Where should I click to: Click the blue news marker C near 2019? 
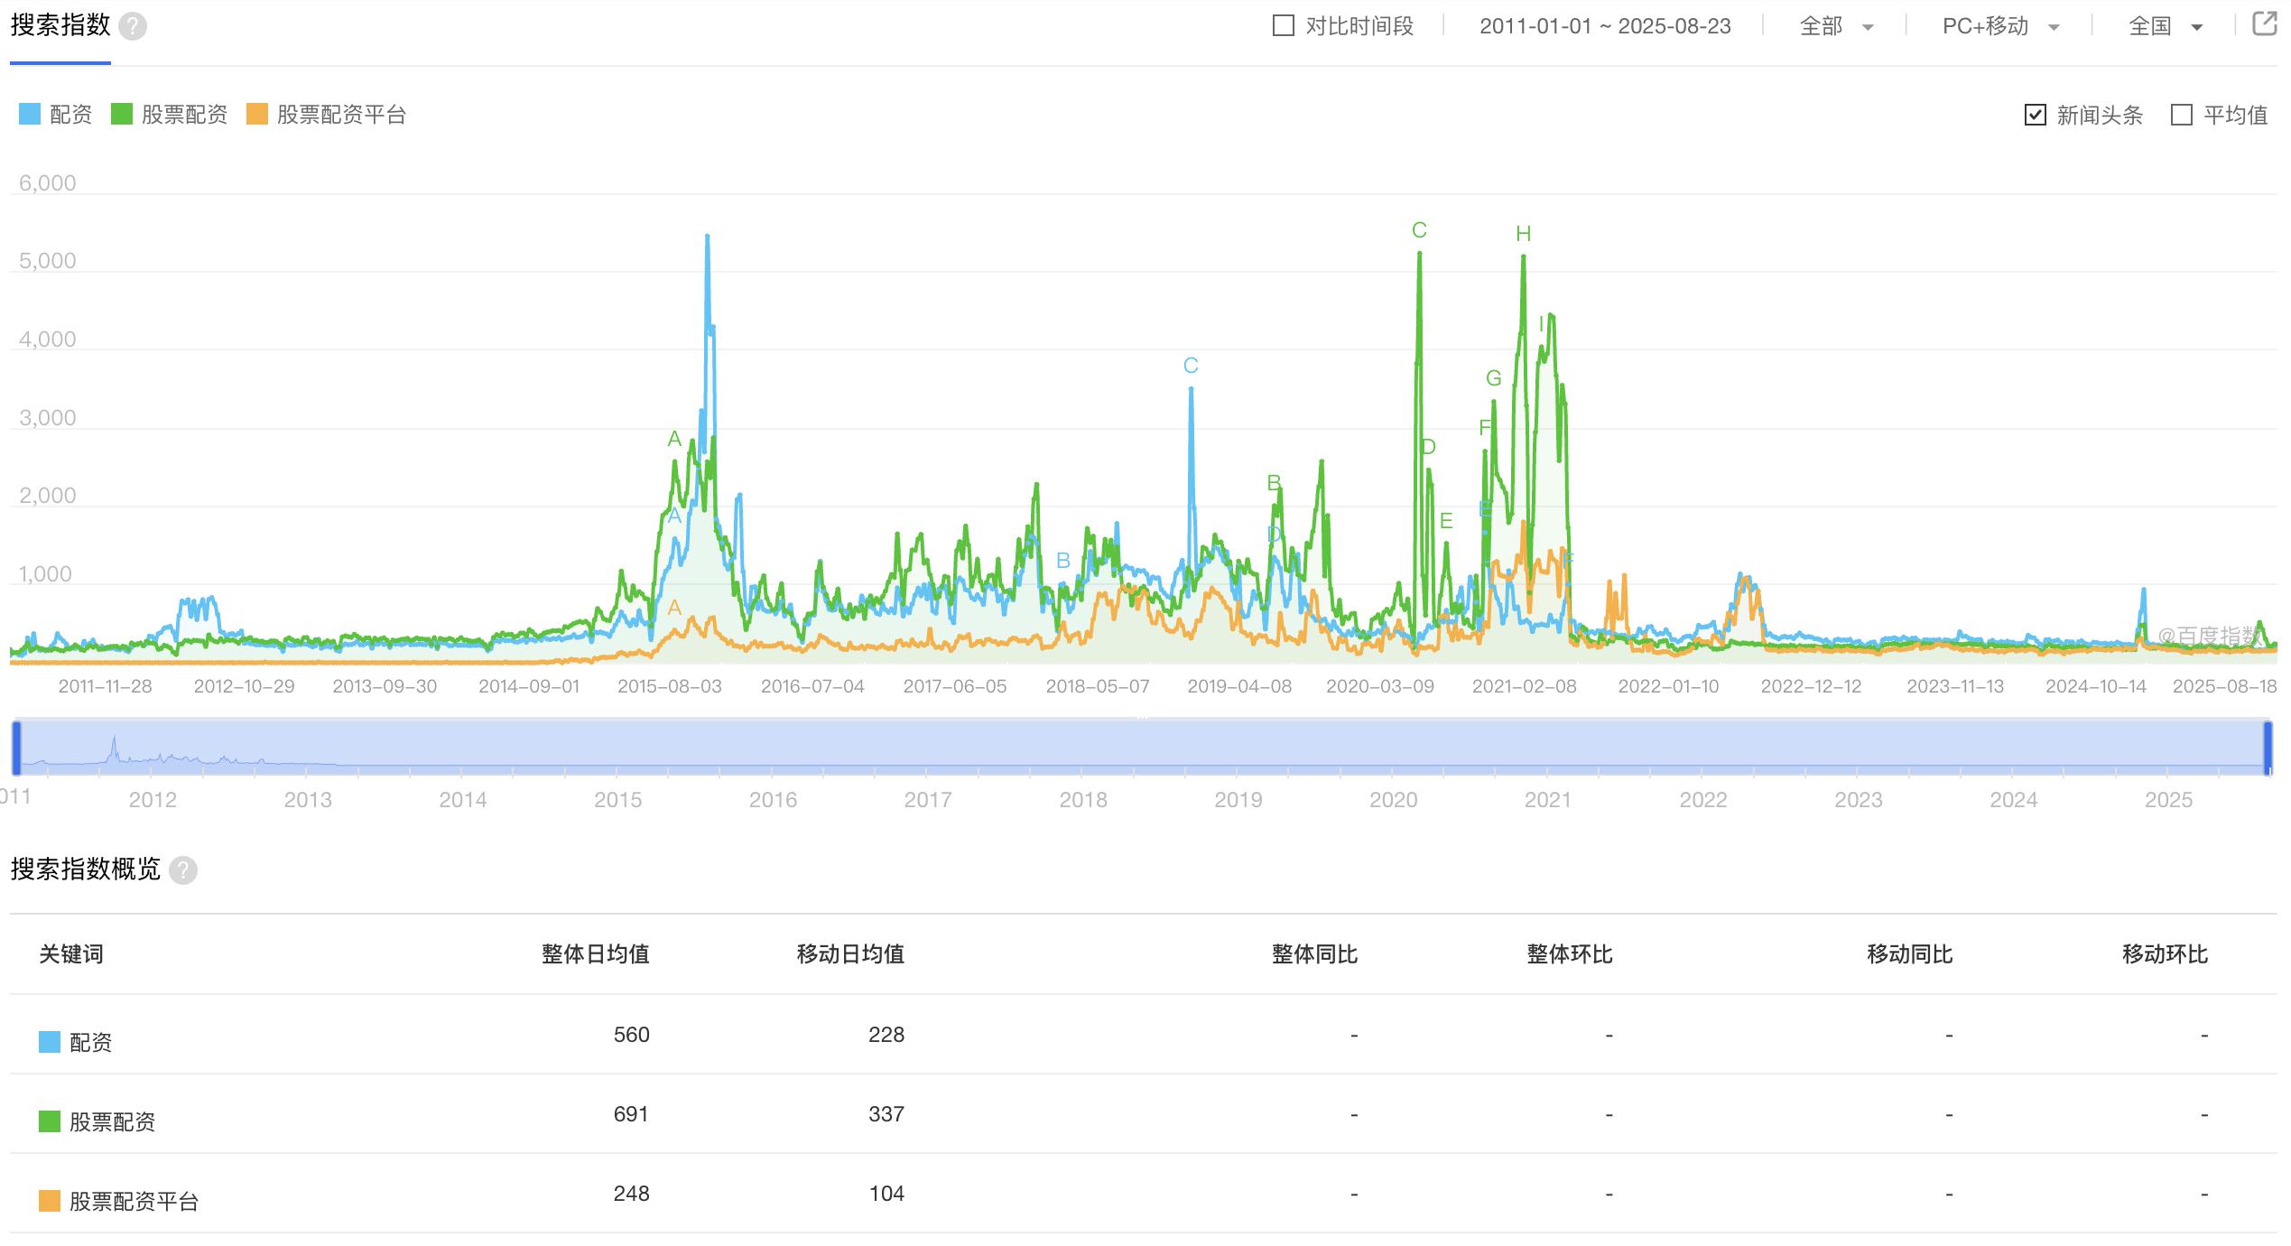click(x=1191, y=366)
